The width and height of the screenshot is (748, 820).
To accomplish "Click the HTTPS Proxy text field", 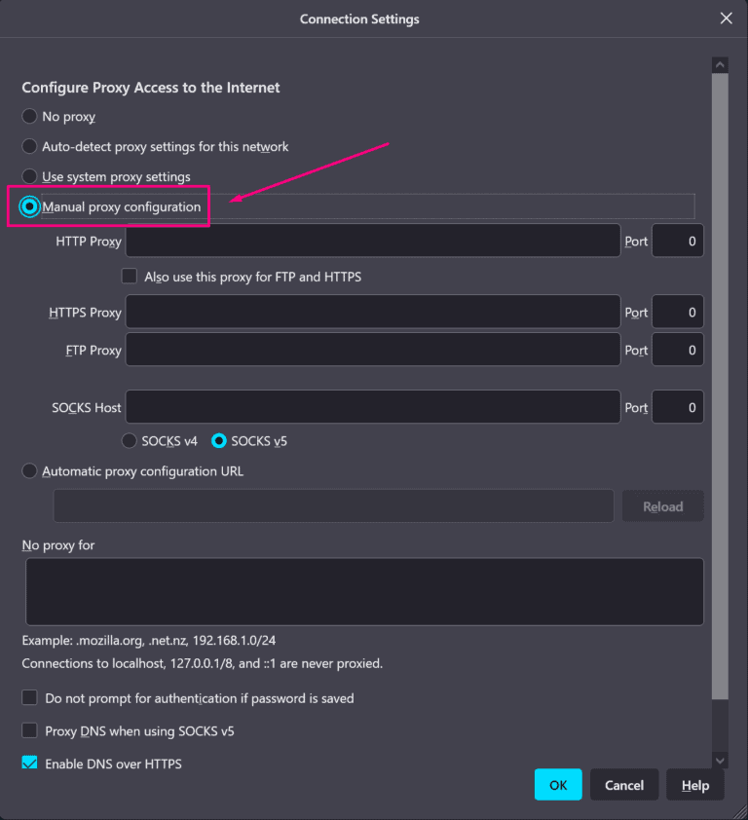I will pos(373,313).
